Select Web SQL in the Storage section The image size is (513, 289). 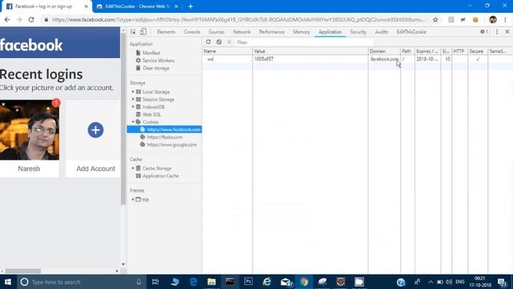[151, 114]
